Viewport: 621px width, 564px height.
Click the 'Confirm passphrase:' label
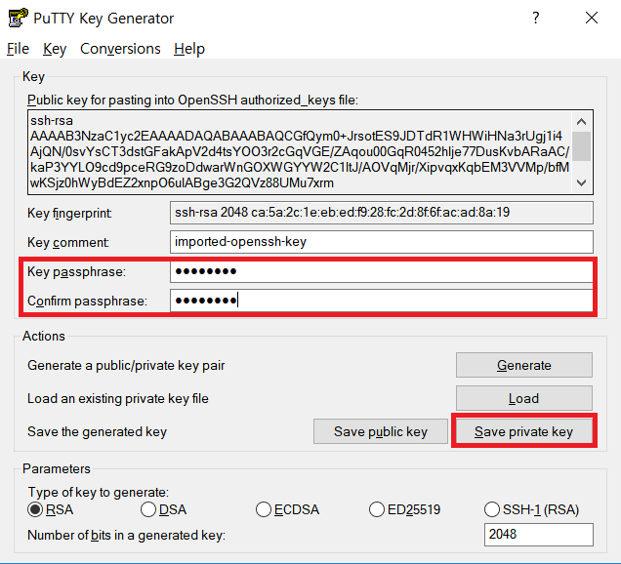click(x=87, y=302)
